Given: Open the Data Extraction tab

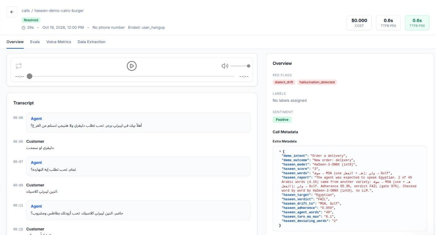Looking at the screenshot, I should pyautogui.click(x=91, y=42).
